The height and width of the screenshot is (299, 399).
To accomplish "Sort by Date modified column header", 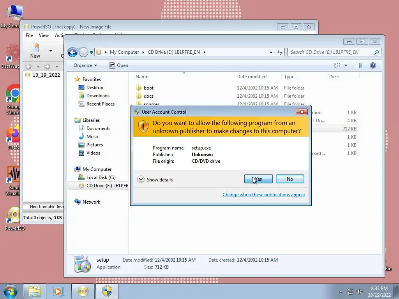I will pos(252,77).
